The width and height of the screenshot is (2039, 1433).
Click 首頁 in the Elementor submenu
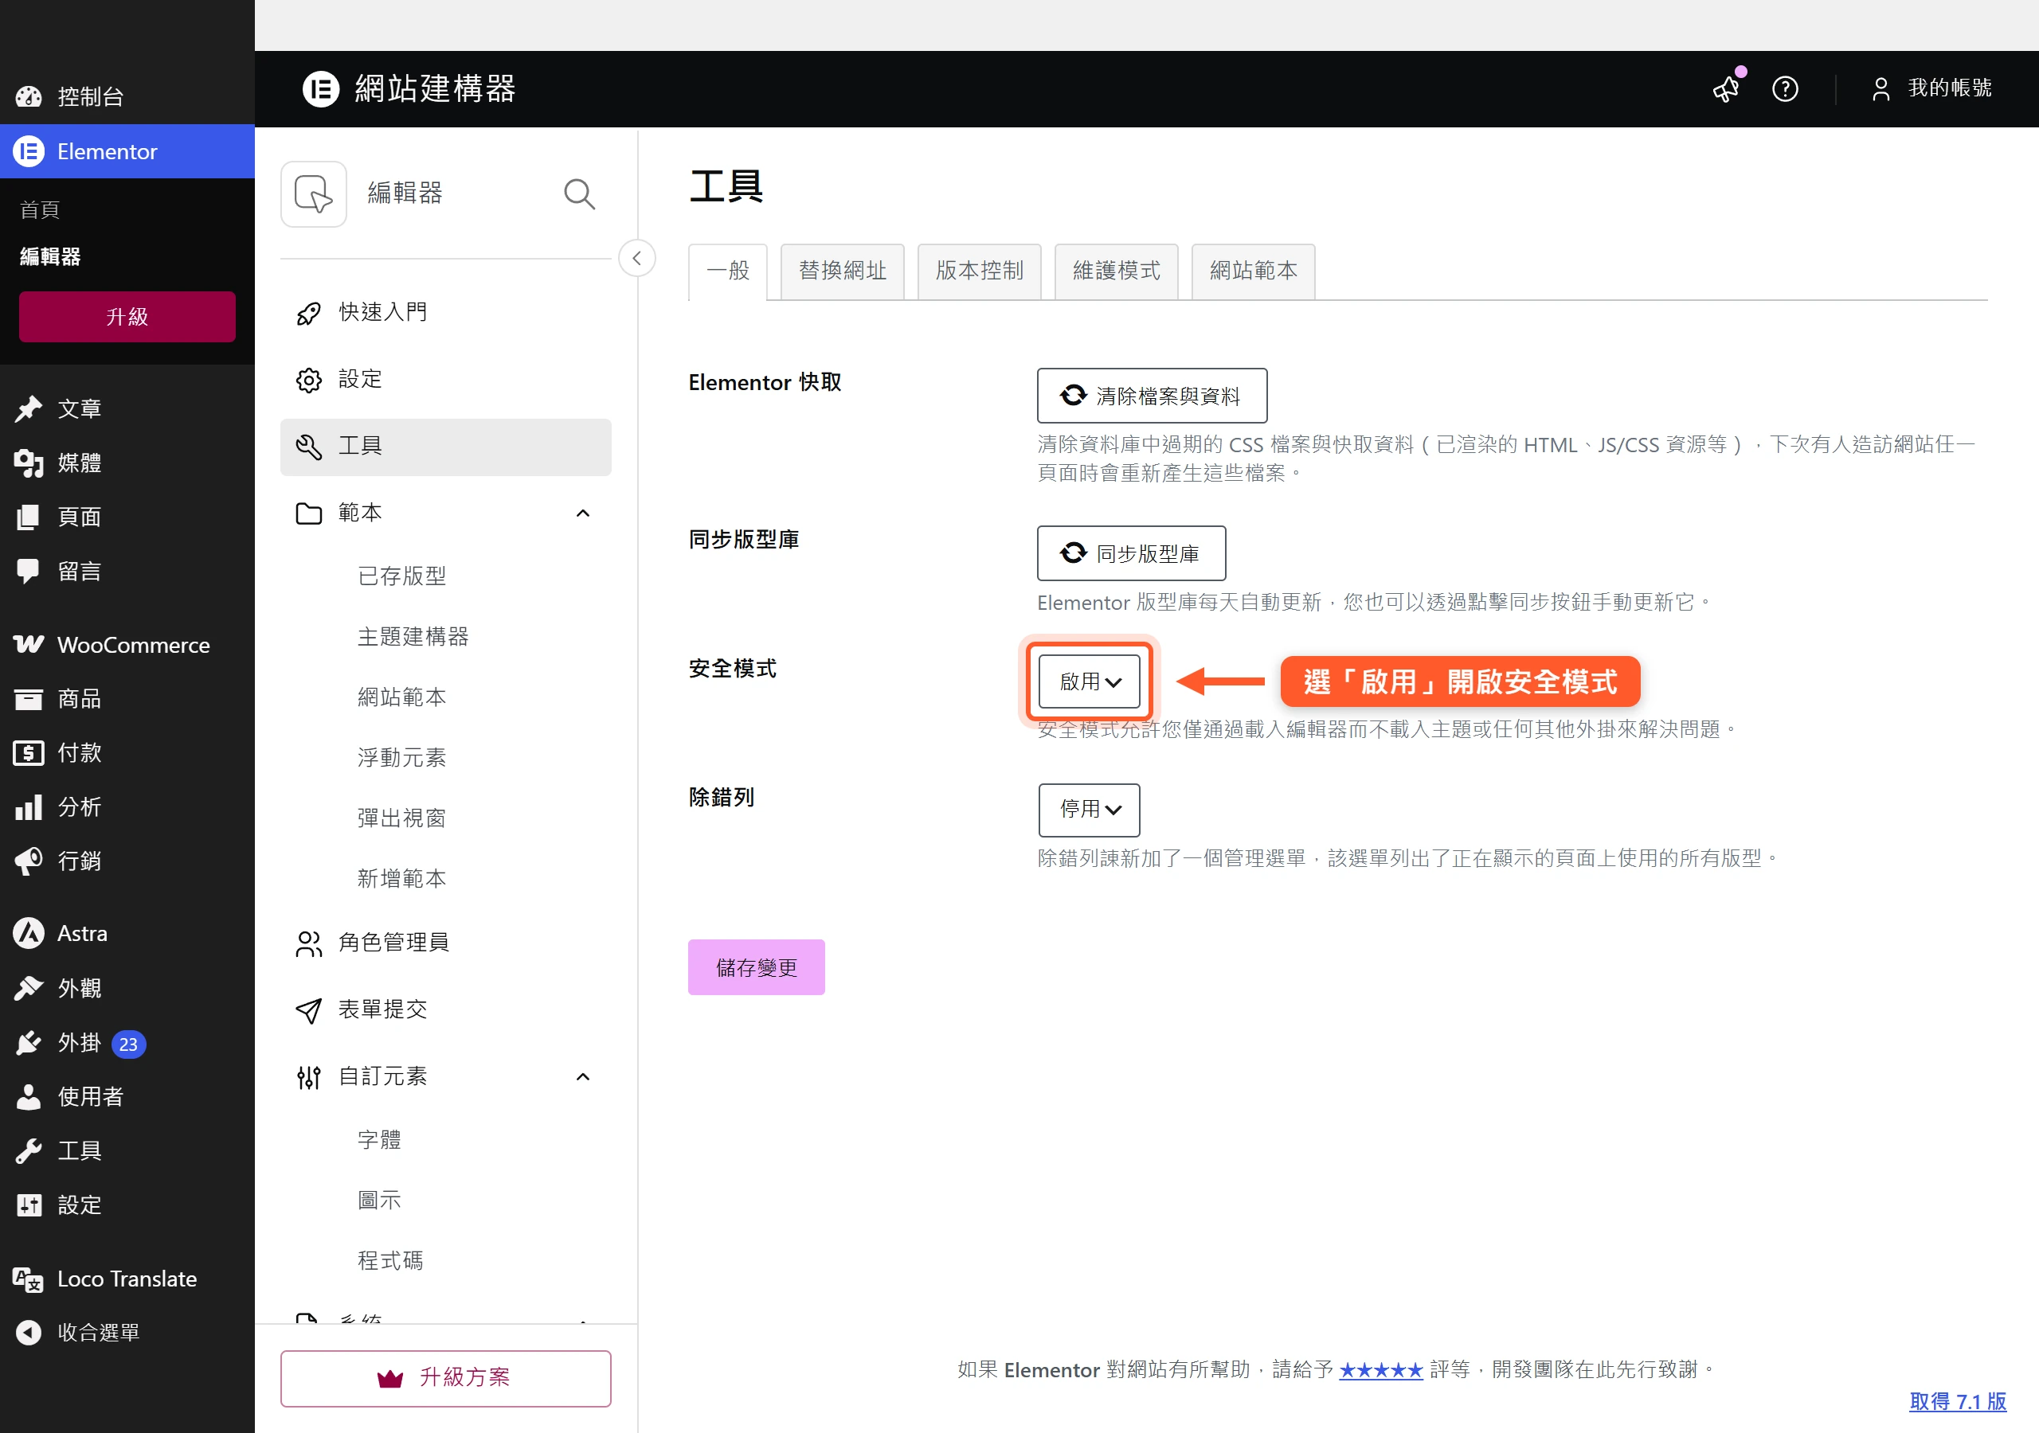(40, 209)
